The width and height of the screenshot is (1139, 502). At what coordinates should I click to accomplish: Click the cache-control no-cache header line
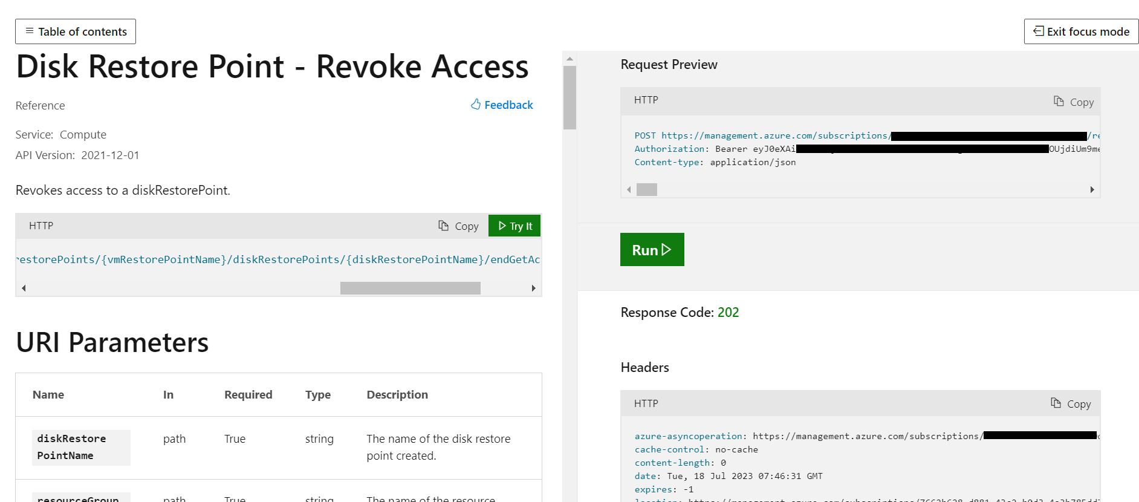click(696, 449)
